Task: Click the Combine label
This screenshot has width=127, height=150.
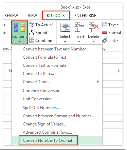Action: pos(44,41)
